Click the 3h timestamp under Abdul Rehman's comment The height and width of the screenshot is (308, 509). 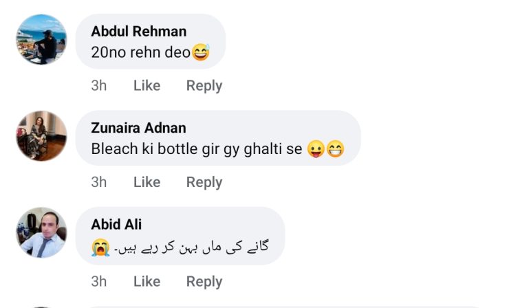pos(99,85)
